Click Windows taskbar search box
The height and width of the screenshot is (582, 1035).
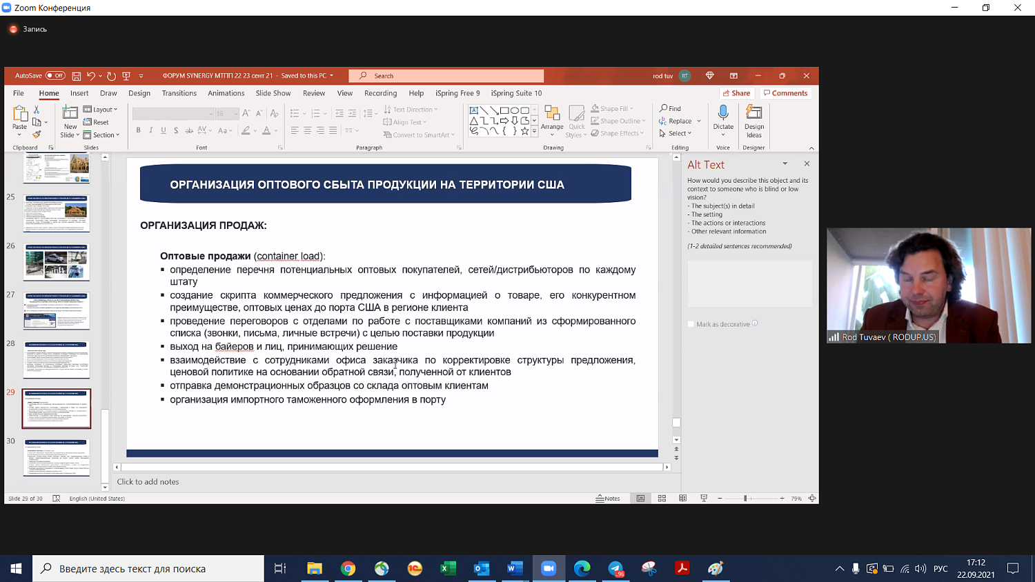[148, 568]
